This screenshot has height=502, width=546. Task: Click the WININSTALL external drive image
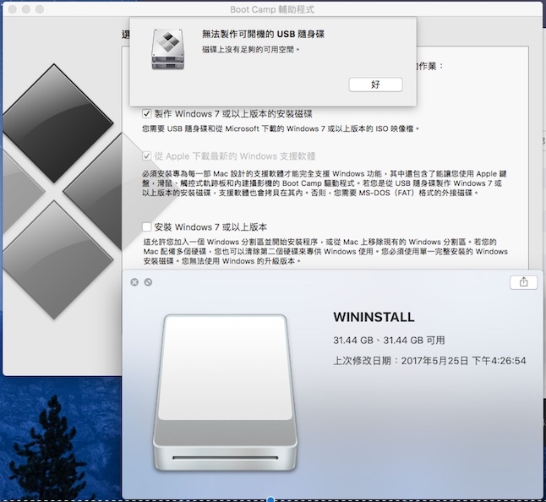pos(225,392)
